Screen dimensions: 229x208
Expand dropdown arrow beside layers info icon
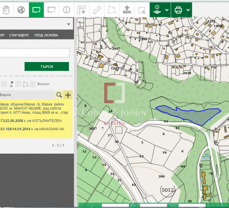click(167, 10)
